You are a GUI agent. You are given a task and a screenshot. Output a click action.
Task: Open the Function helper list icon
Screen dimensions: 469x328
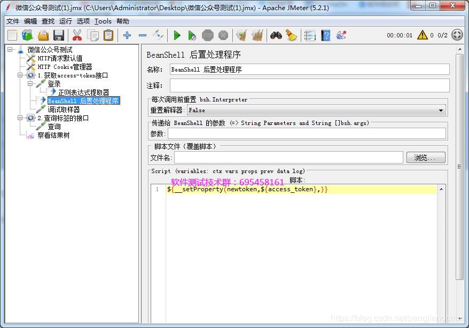[x=310, y=35]
